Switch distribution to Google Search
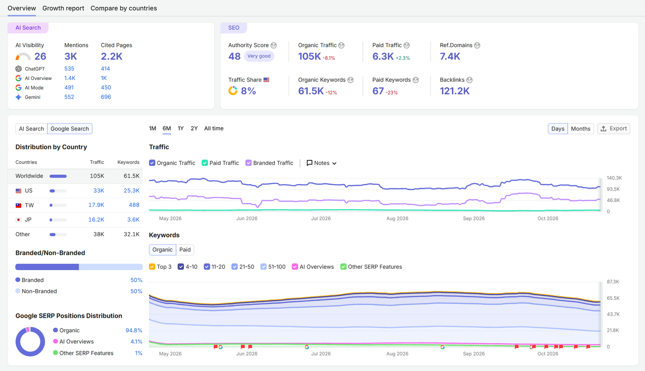 pos(70,129)
